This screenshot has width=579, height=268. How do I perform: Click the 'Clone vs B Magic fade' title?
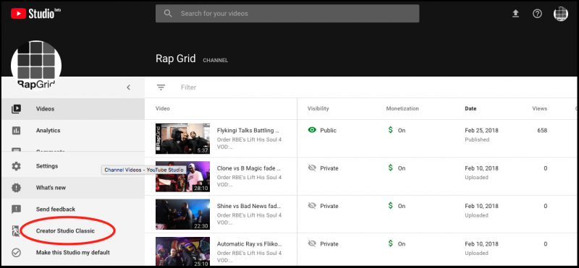pos(249,168)
